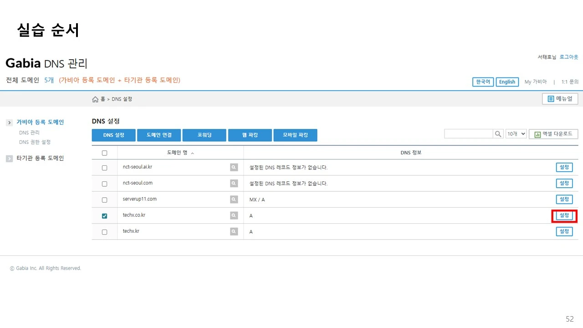
Task: Sort by the 도메인 명 column header
Action: [x=180, y=153]
